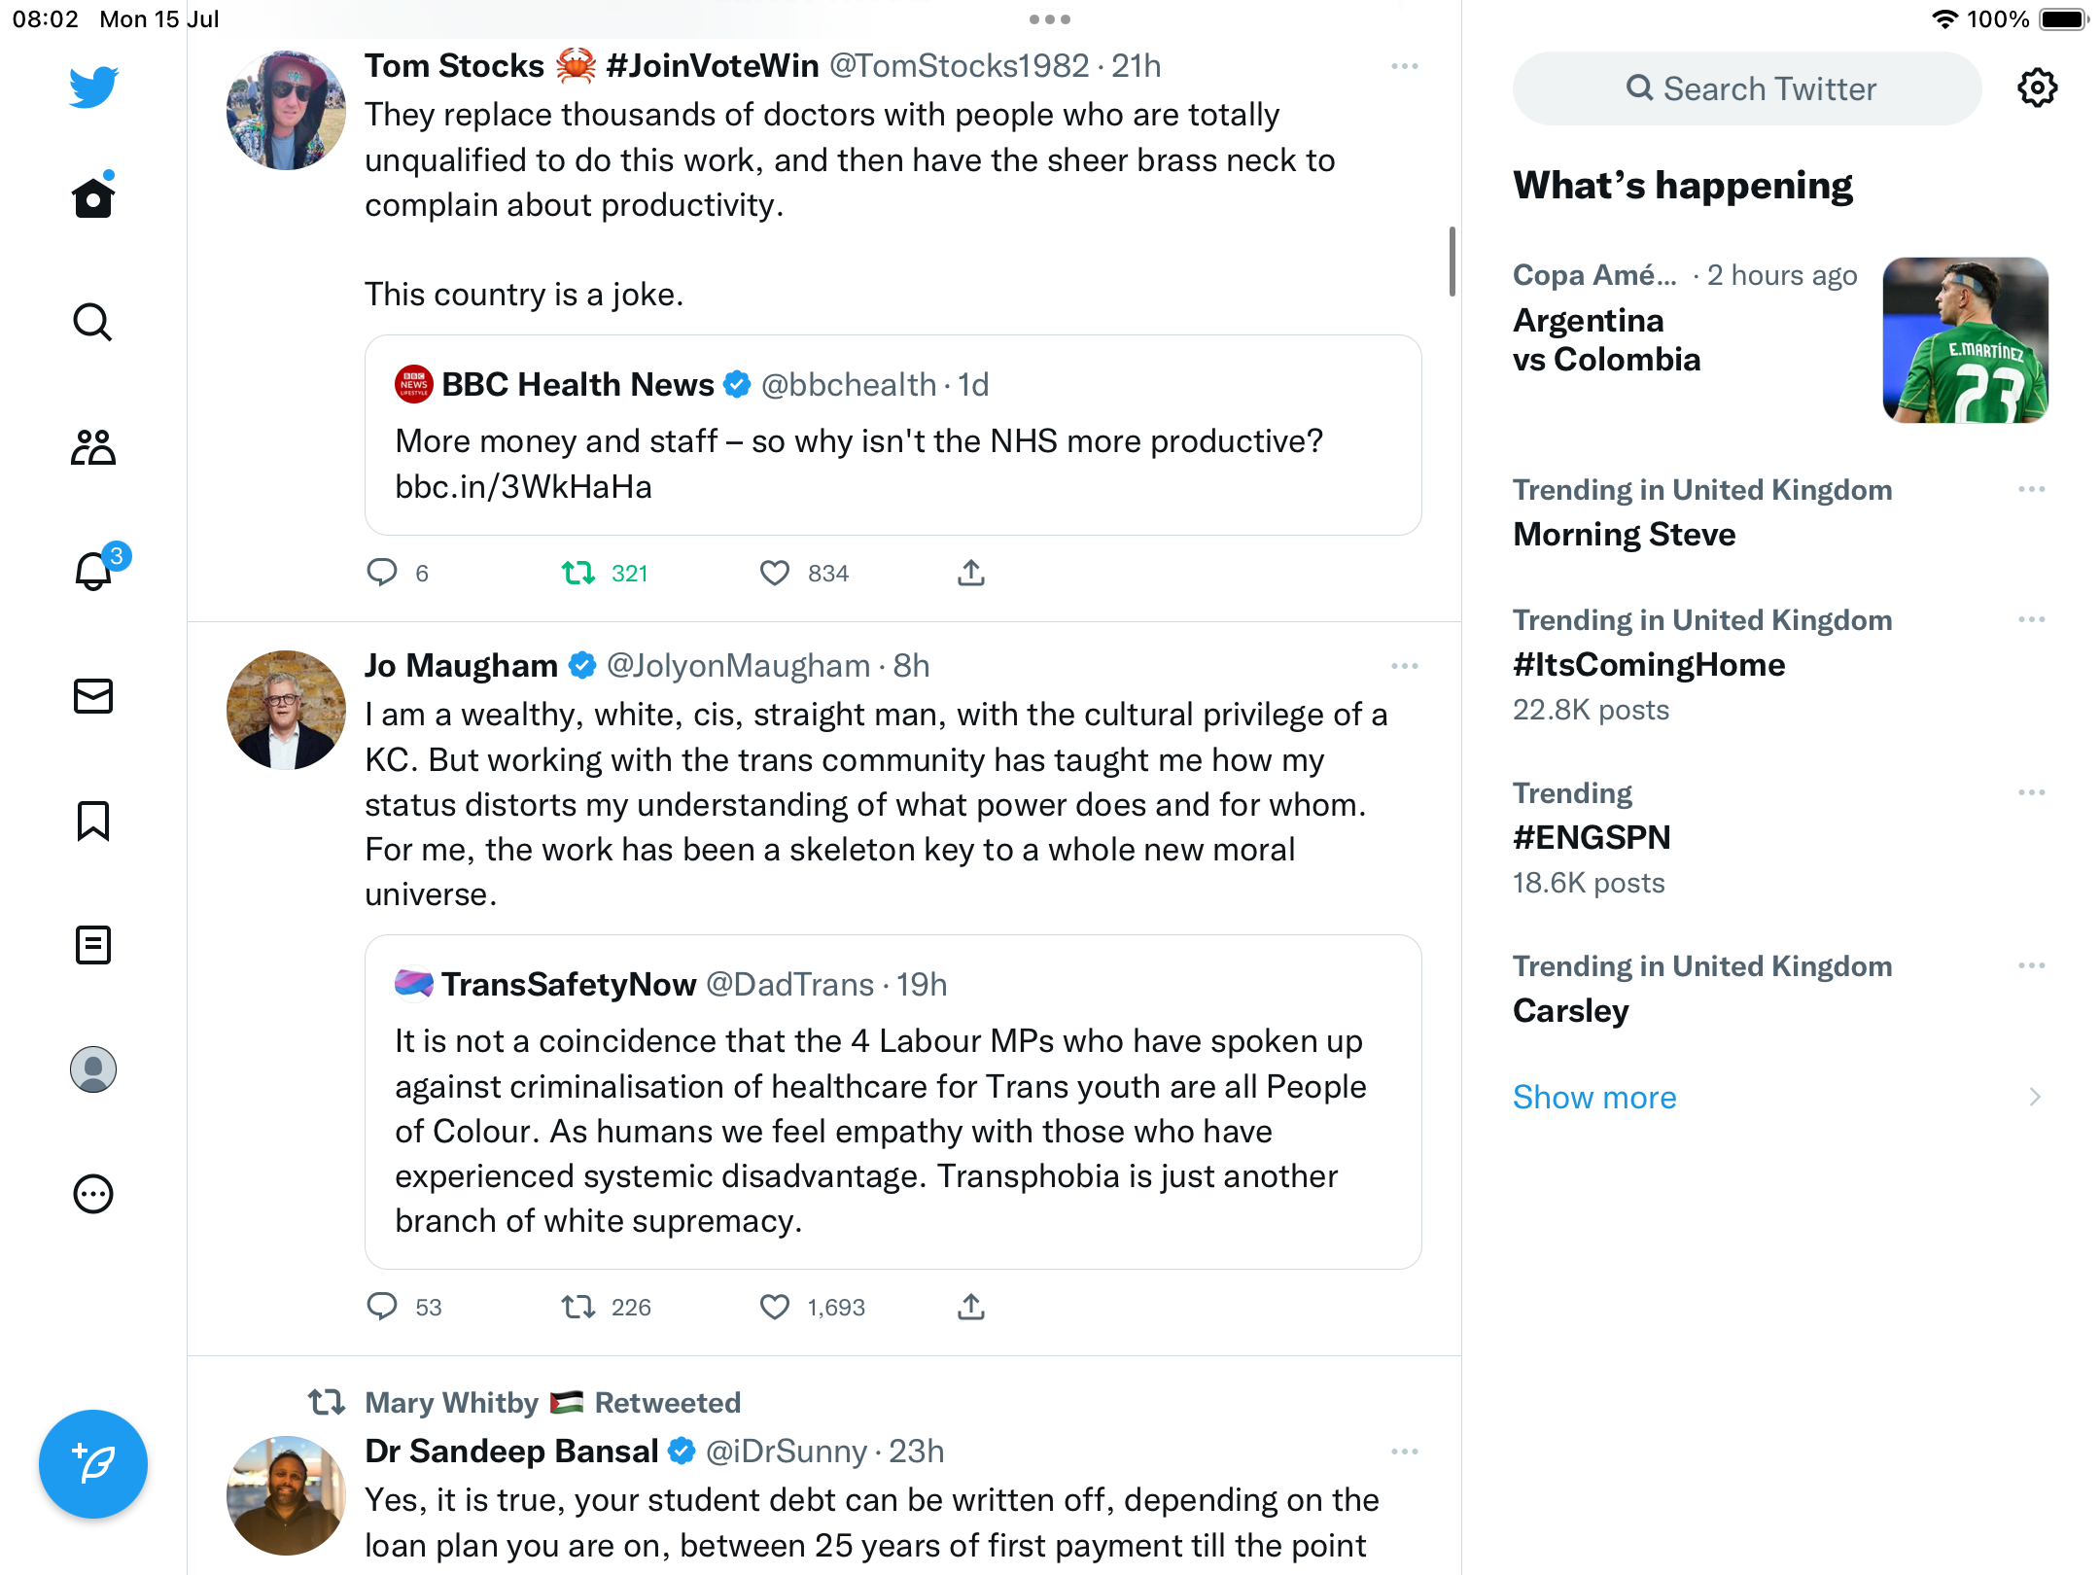
Task: Open the #ItsComingHome trending topic
Action: pyautogui.click(x=1649, y=665)
